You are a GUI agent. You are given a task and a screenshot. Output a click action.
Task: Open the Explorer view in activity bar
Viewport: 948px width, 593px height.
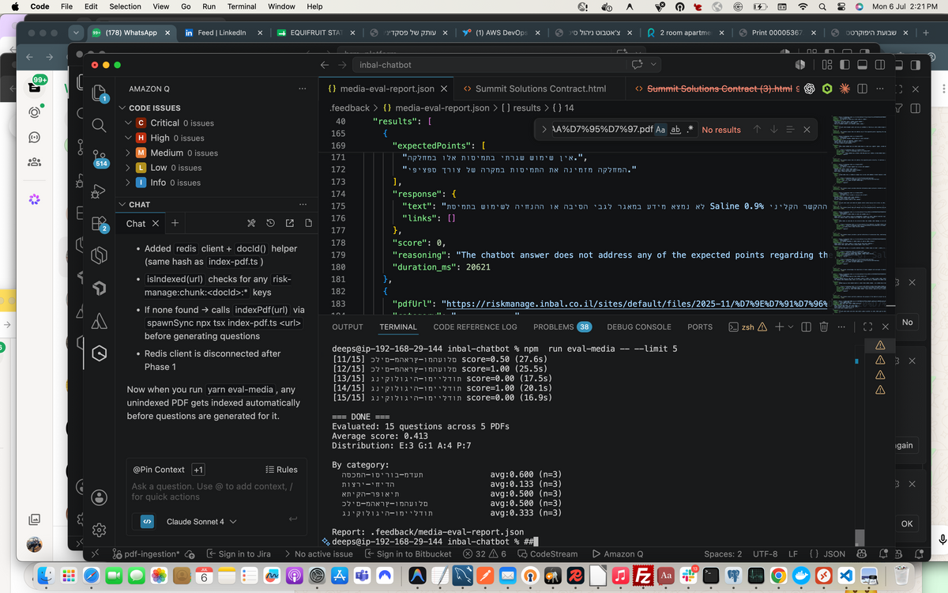[99, 93]
